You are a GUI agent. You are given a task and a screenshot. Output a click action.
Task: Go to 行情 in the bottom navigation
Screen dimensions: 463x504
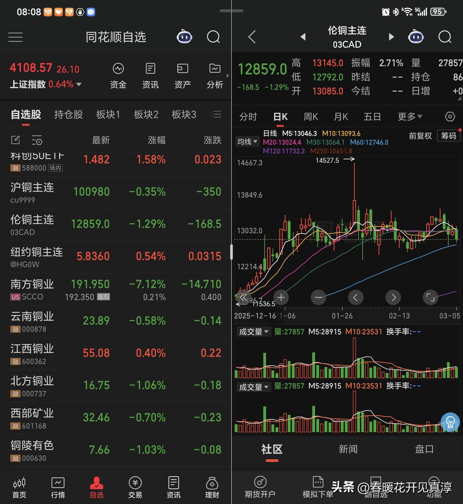click(x=58, y=488)
